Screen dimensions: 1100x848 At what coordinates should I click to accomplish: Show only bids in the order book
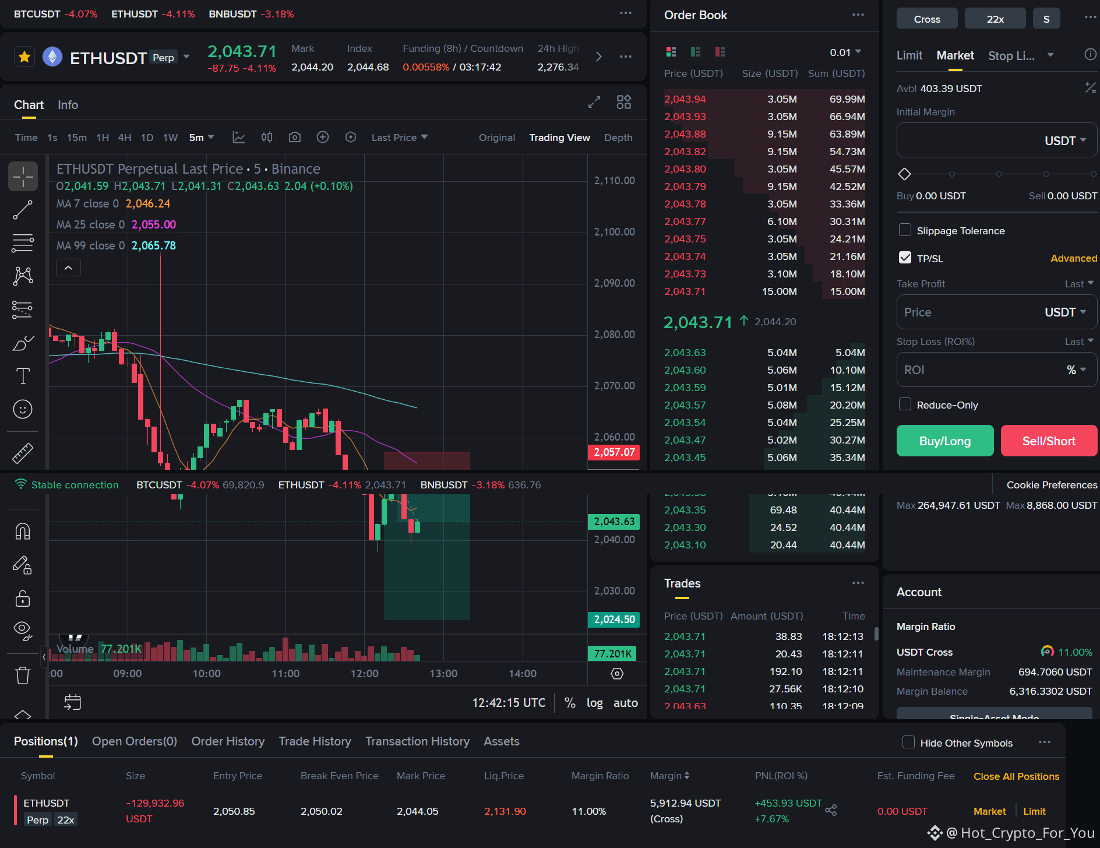(x=696, y=52)
